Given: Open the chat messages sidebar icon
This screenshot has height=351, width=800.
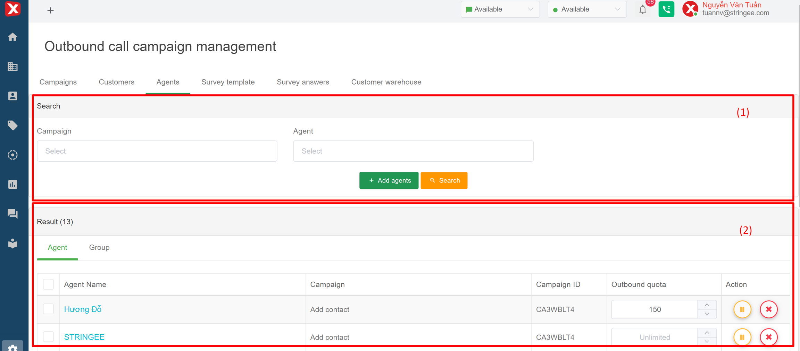Looking at the screenshot, I should tap(13, 214).
